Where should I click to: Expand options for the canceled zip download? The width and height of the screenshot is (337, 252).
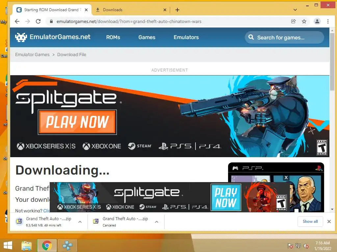[157, 222]
